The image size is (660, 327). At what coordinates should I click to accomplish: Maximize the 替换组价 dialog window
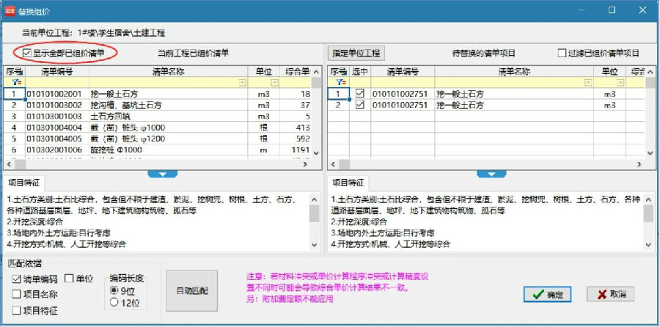[612, 11]
